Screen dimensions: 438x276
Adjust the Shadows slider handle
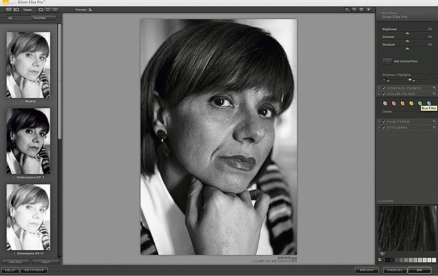388,80
